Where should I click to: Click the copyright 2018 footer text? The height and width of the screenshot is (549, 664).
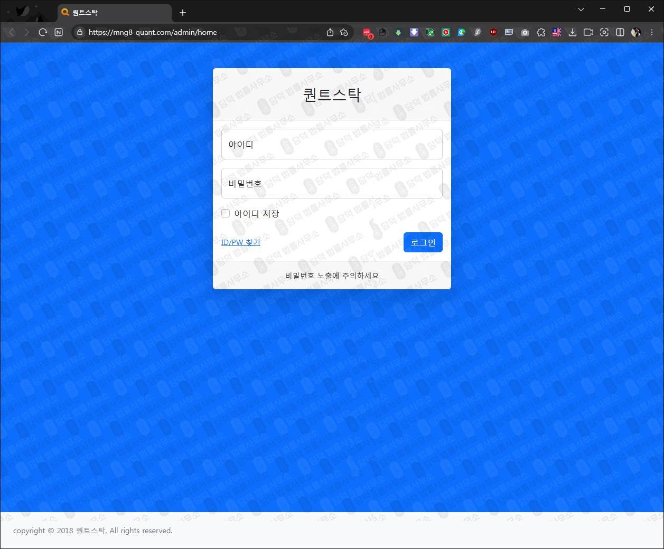coord(93,531)
